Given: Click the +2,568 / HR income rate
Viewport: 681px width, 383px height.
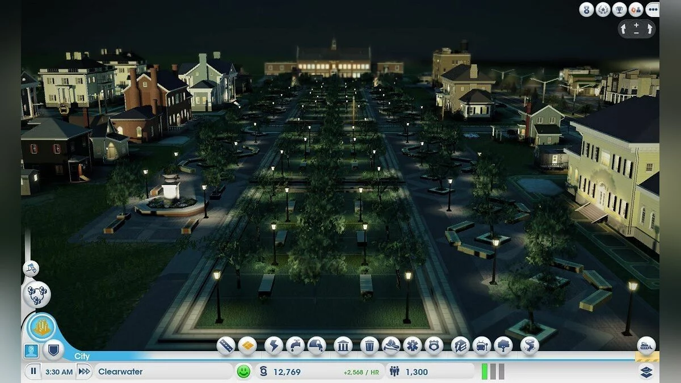Looking at the screenshot, I should point(361,372).
